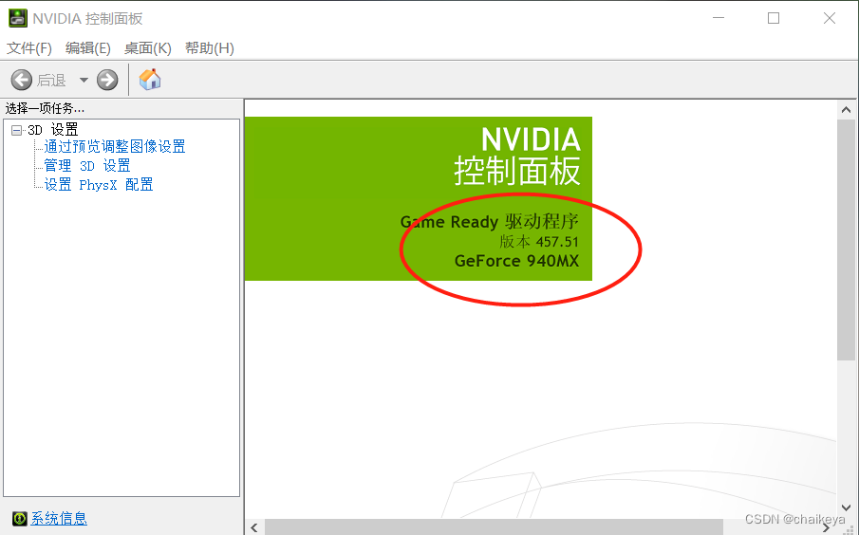Open 设置 PhysX 配置 task
The width and height of the screenshot is (859, 535).
click(x=99, y=185)
